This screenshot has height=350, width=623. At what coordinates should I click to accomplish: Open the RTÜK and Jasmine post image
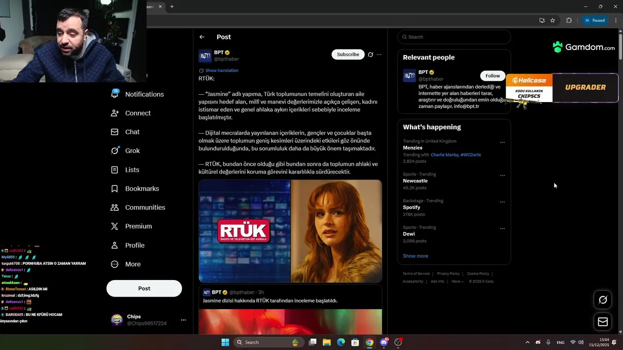(x=290, y=231)
